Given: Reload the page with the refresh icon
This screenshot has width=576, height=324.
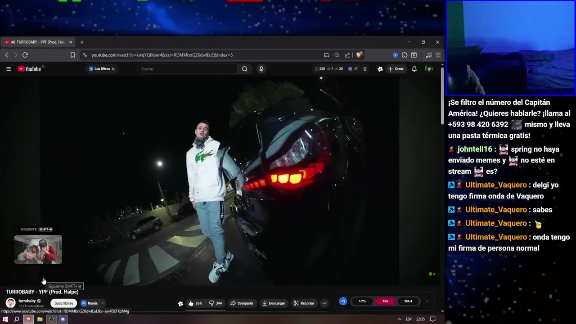Looking at the screenshot, I should 25,55.
